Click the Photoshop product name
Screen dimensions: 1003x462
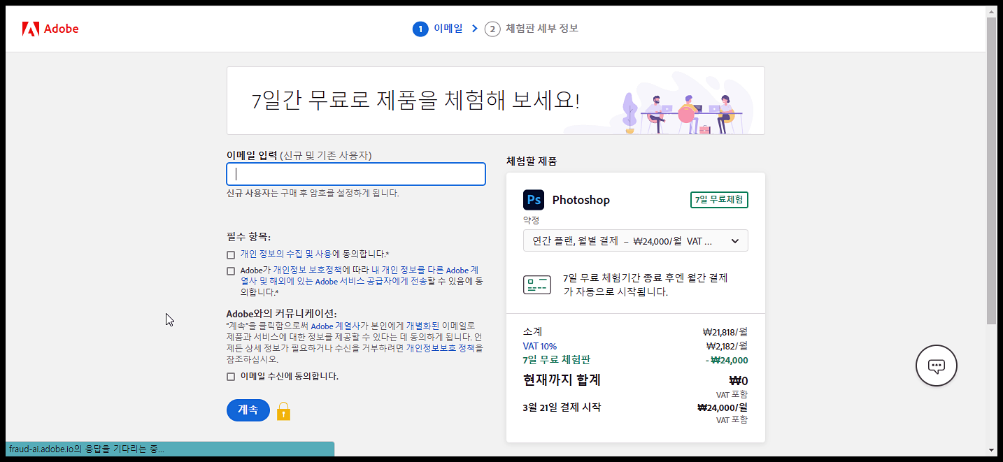[581, 200]
